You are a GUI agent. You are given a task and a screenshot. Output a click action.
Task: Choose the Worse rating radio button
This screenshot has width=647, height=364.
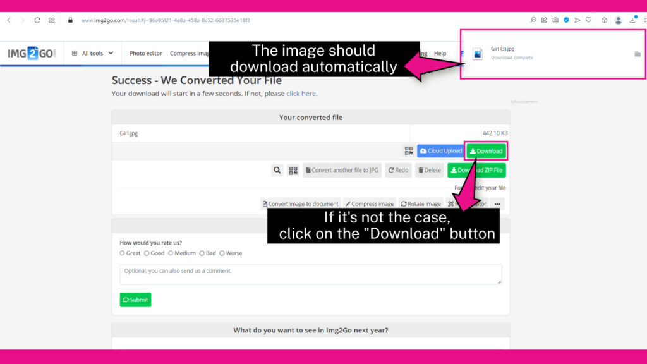pyautogui.click(x=222, y=253)
